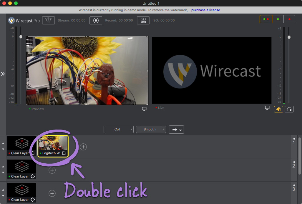Start recording with the Record circle button
The image size is (302, 204).
(96, 20)
